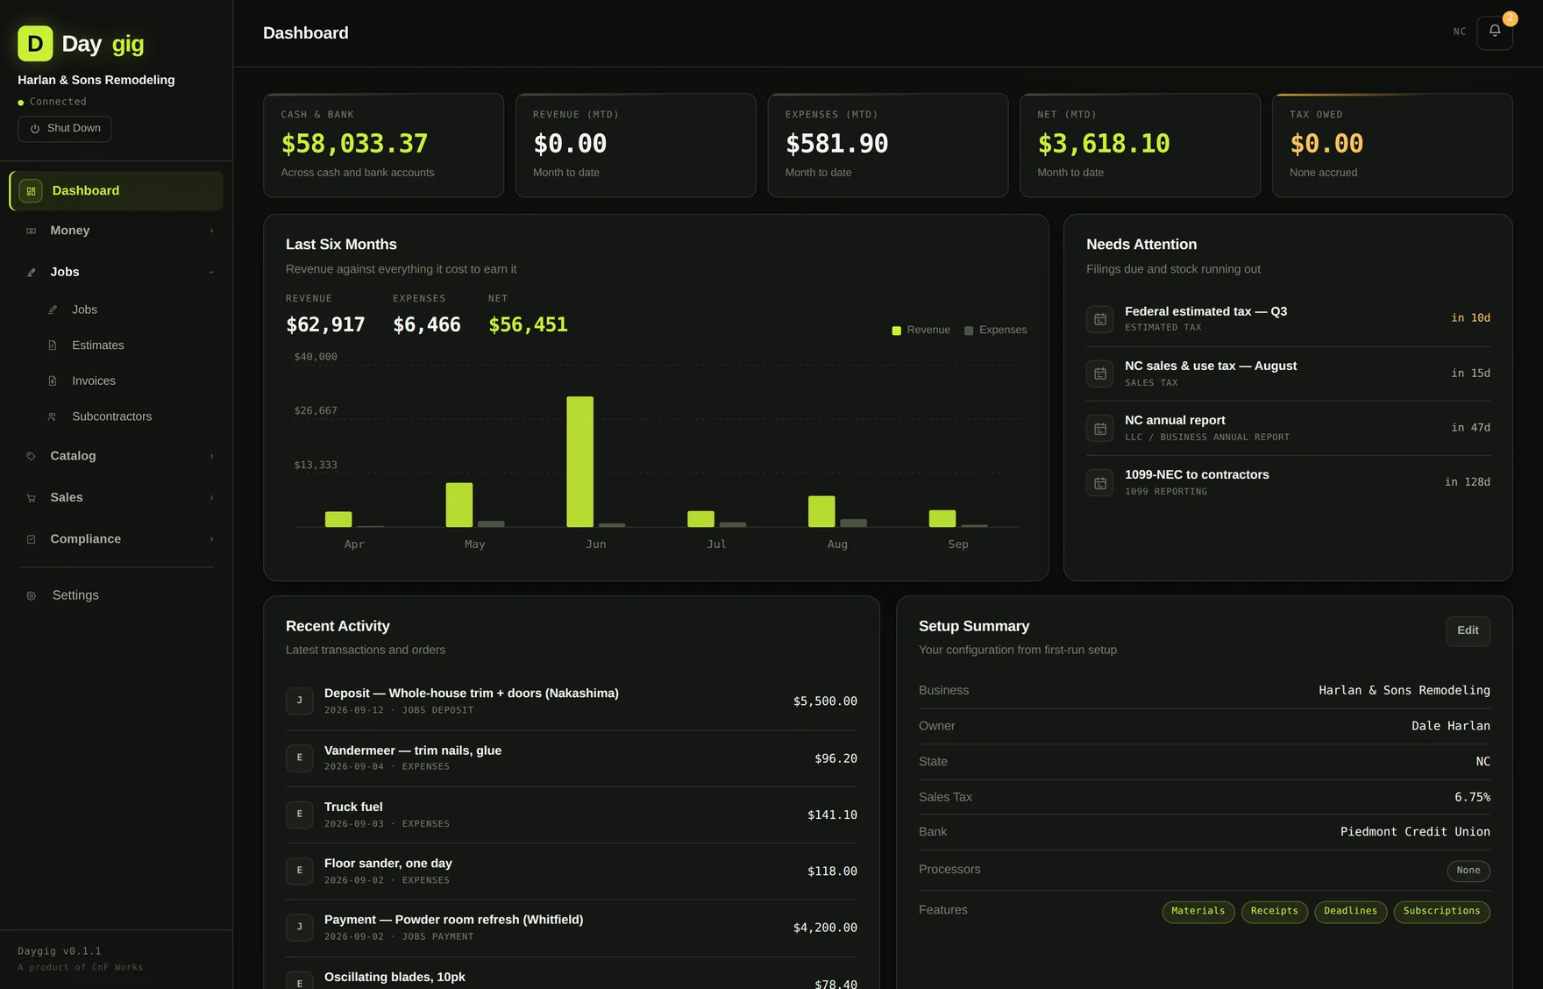Viewport: 1543px width, 989px height.
Task: Click the Invoices document icon
Action: [53, 381]
